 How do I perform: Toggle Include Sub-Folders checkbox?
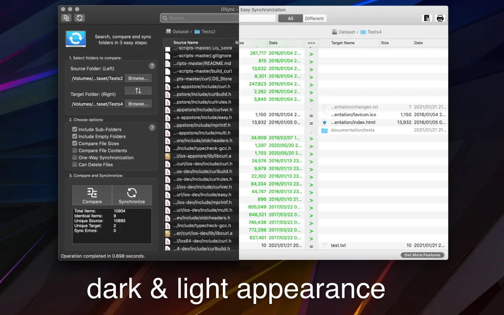(x=75, y=129)
